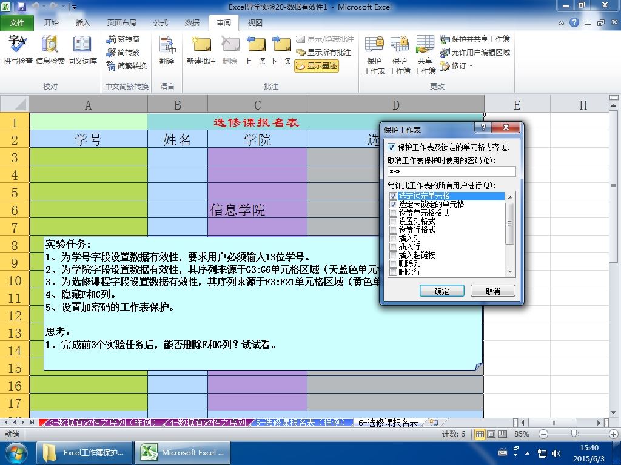The width and height of the screenshot is (621, 465).
Task: Enable 插入超链接 permission
Action: [x=393, y=256]
